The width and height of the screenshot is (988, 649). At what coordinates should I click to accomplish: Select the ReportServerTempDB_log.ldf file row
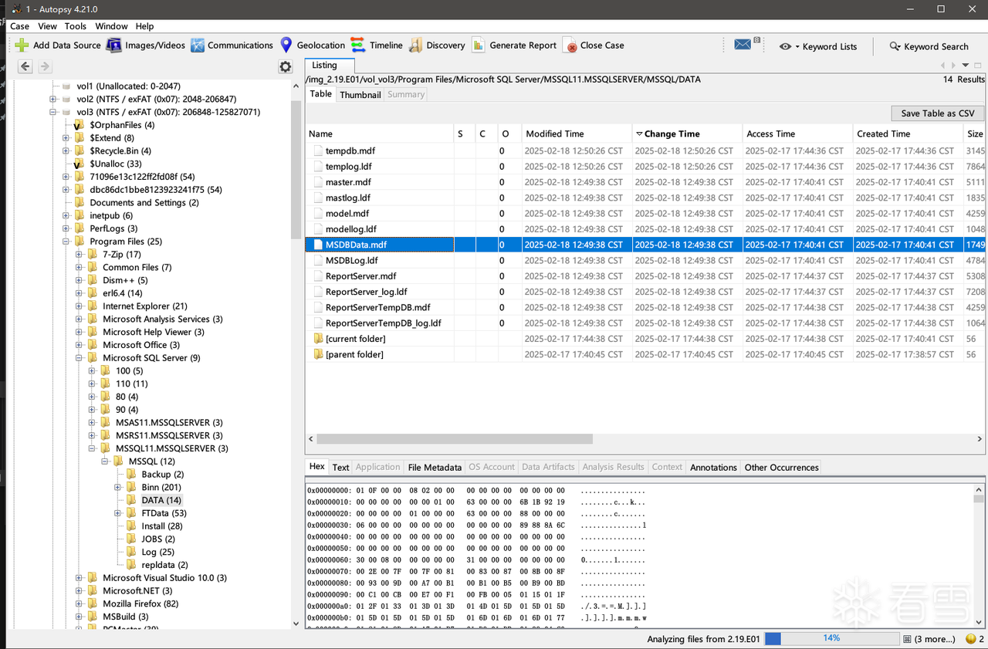[645, 323]
